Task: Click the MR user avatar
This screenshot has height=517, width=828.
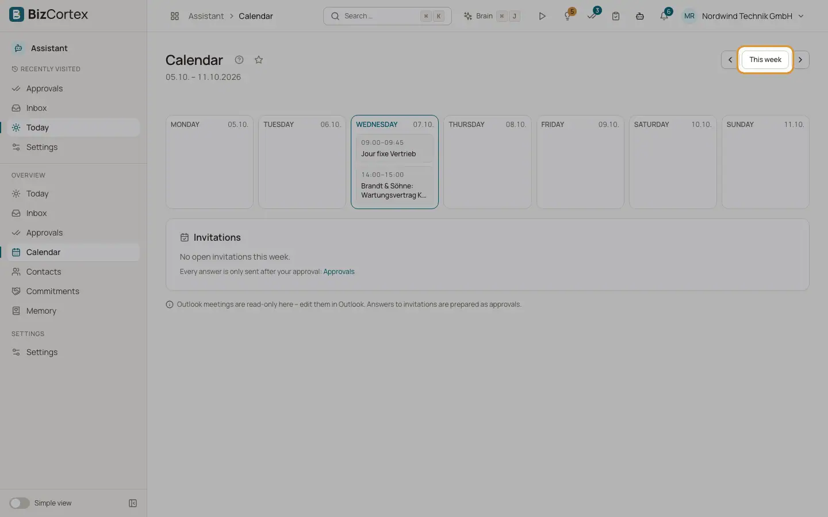Action: coord(689,16)
